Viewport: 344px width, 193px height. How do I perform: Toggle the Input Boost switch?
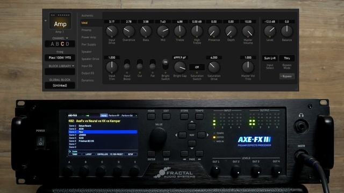click(127, 64)
